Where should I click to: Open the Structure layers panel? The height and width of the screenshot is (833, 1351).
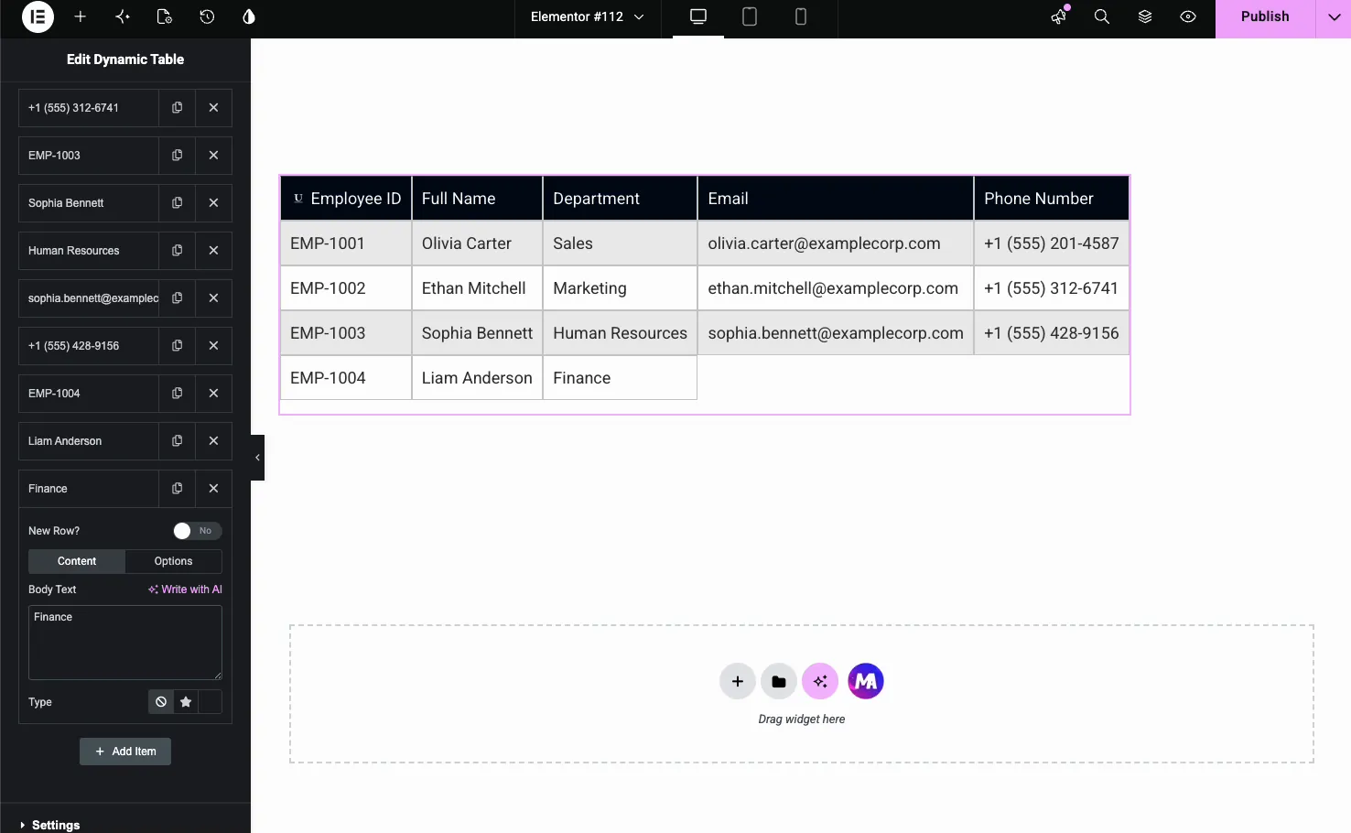[1145, 16]
